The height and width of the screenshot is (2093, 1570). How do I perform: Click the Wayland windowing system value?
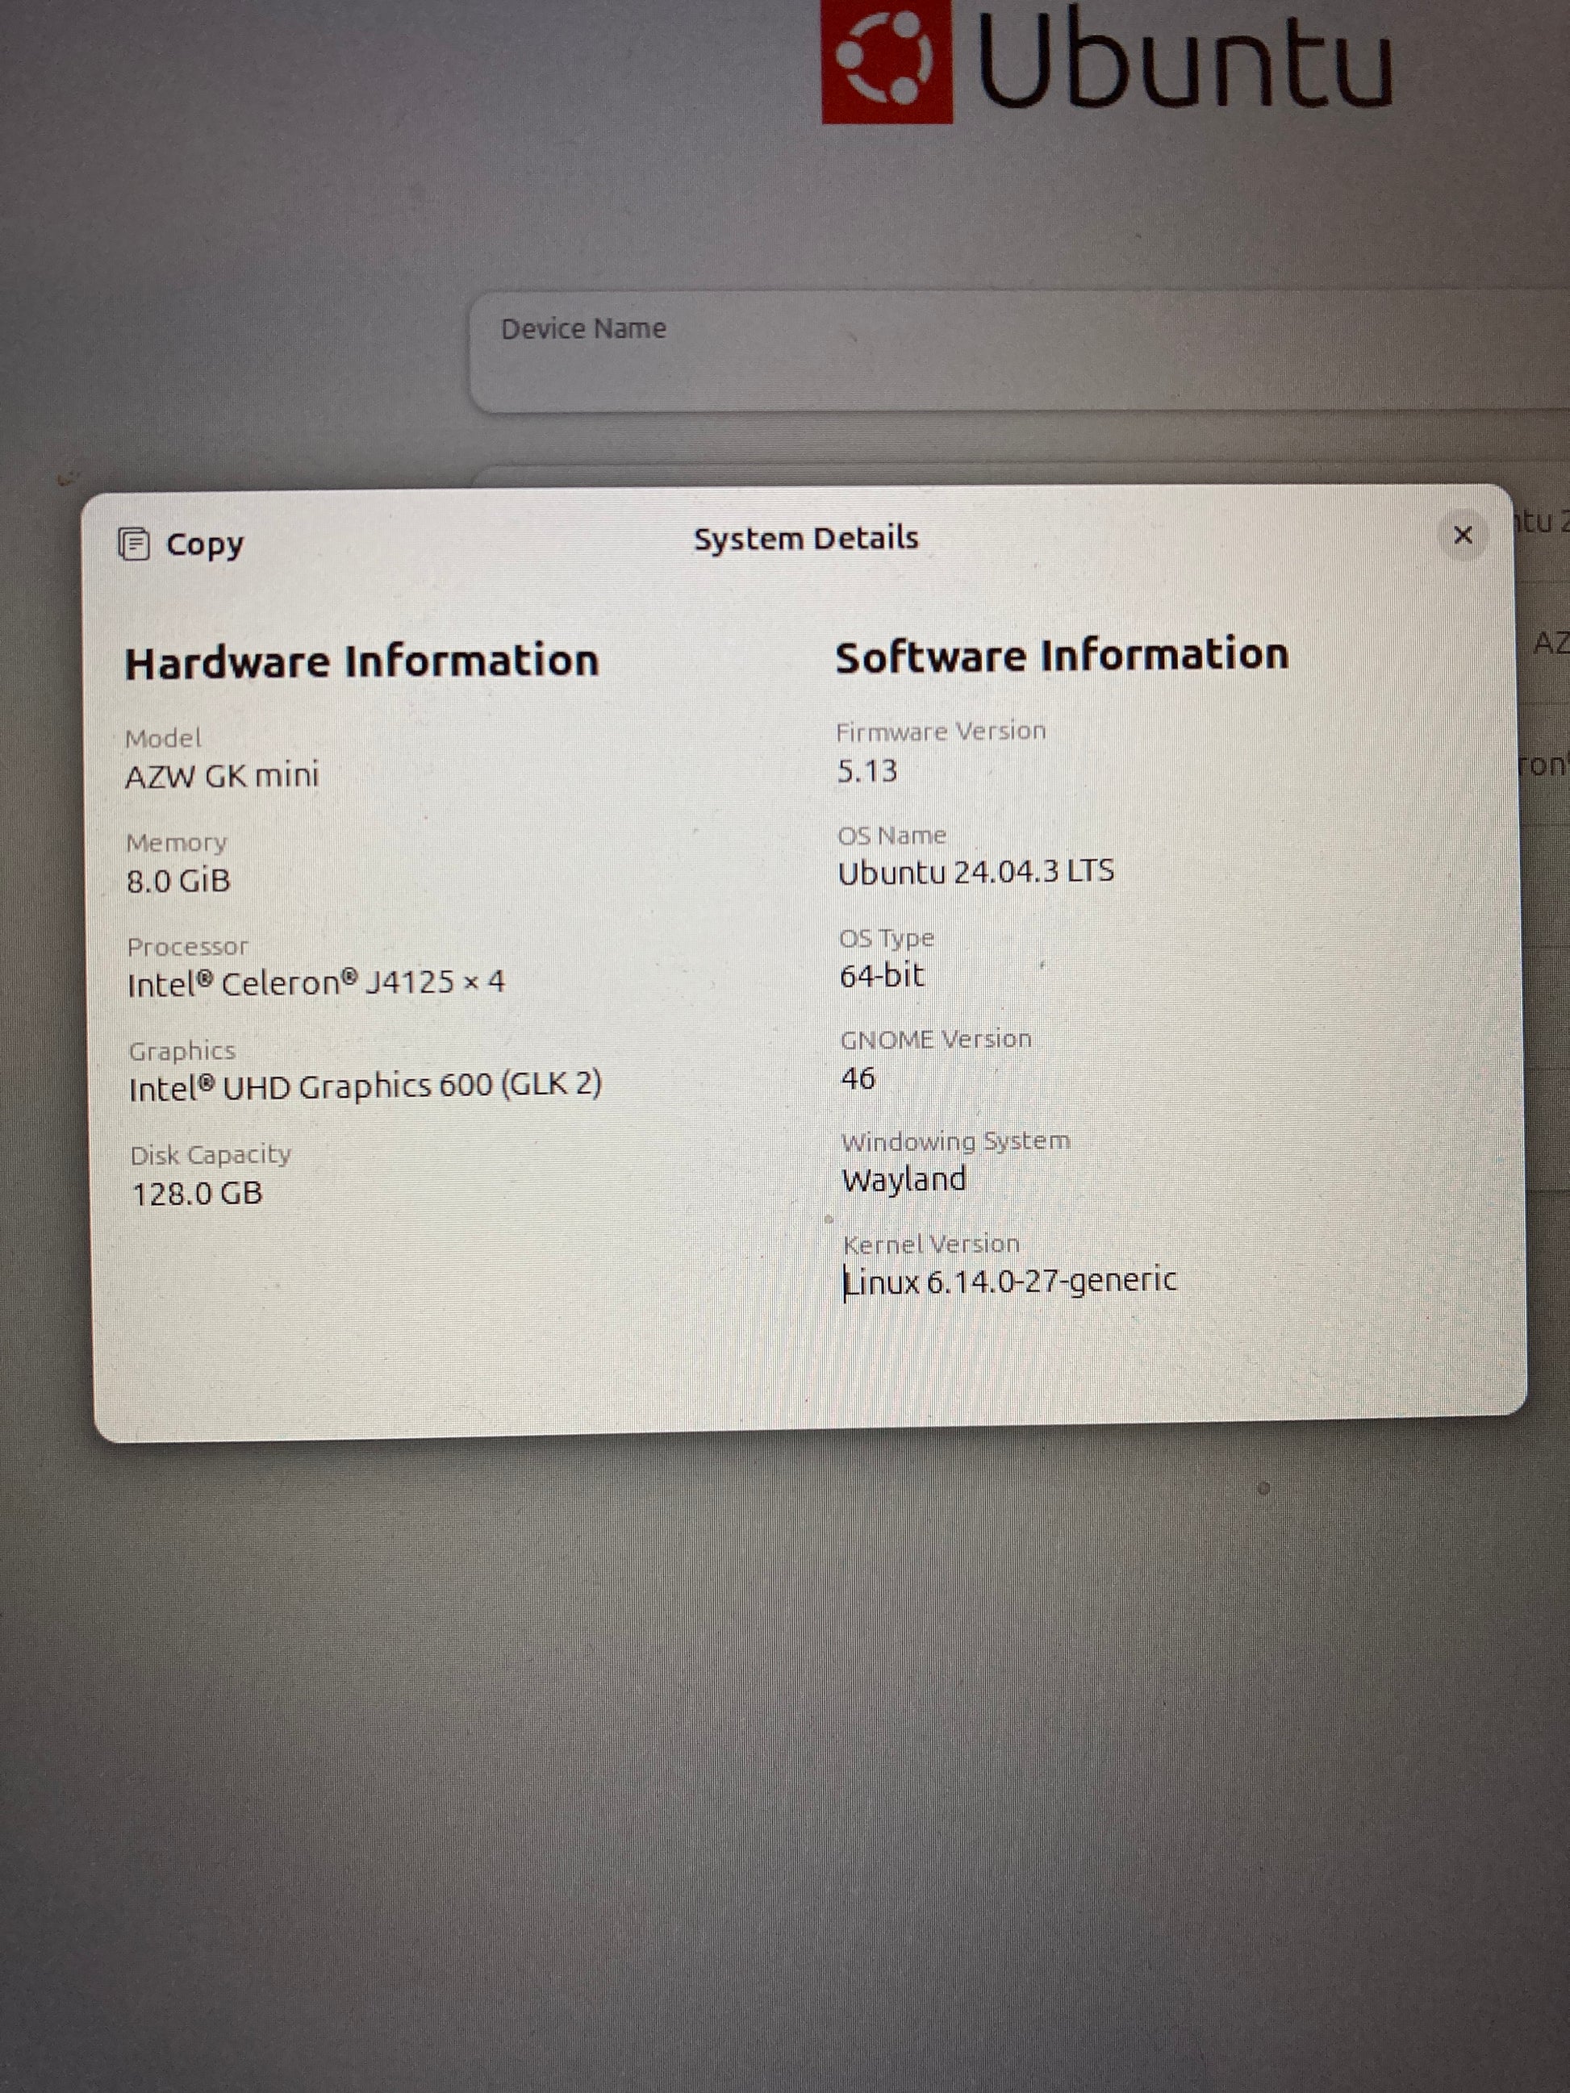click(903, 1180)
